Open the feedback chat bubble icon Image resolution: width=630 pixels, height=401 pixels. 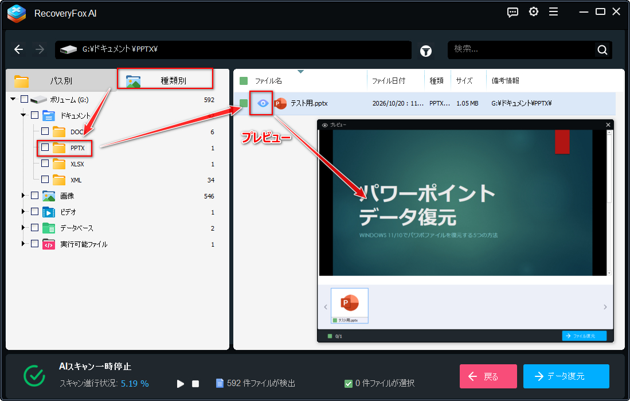pyautogui.click(x=512, y=12)
